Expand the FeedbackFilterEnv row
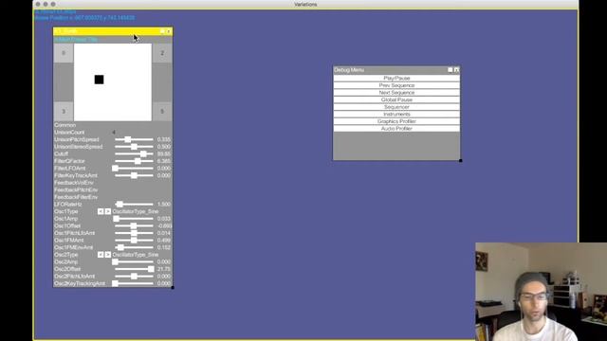This screenshot has height=341, width=607. point(76,197)
